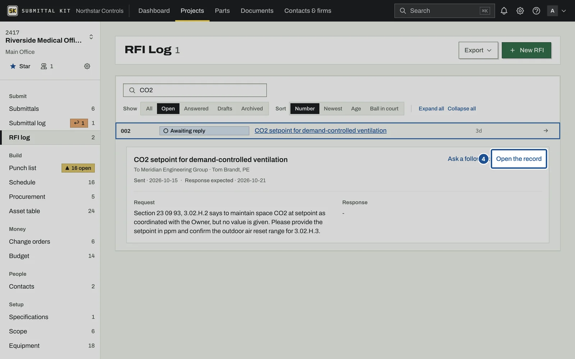Click Collapse all RFIs
This screenshot has height=359, width=575.
point(461,108)
